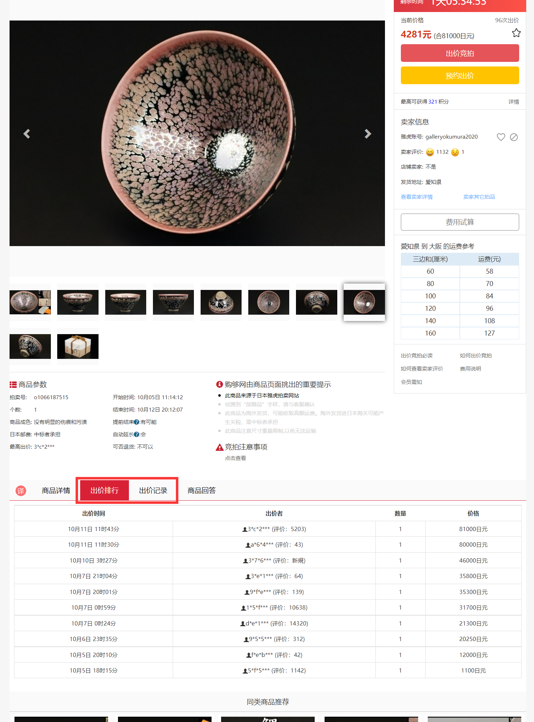Viewport: 534px width, 722px height.
Task: Click the bidder icon next to a*6*4***
Action: 248,545
